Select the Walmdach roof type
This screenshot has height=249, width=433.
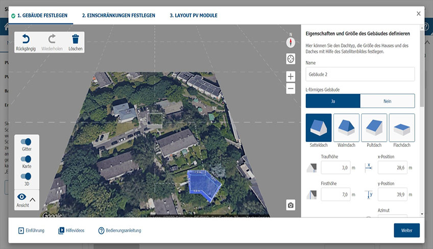click(346, 128)
